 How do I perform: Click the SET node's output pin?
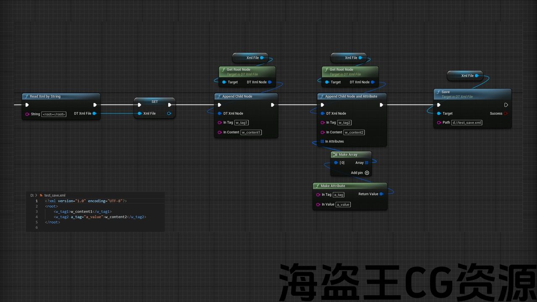pos(169,113)
